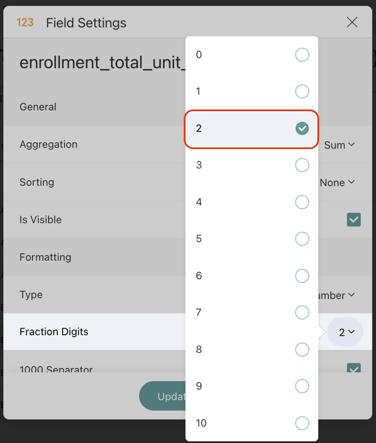
Task: Click the Fraction Digits value dropdown
Action: [346, 332]
